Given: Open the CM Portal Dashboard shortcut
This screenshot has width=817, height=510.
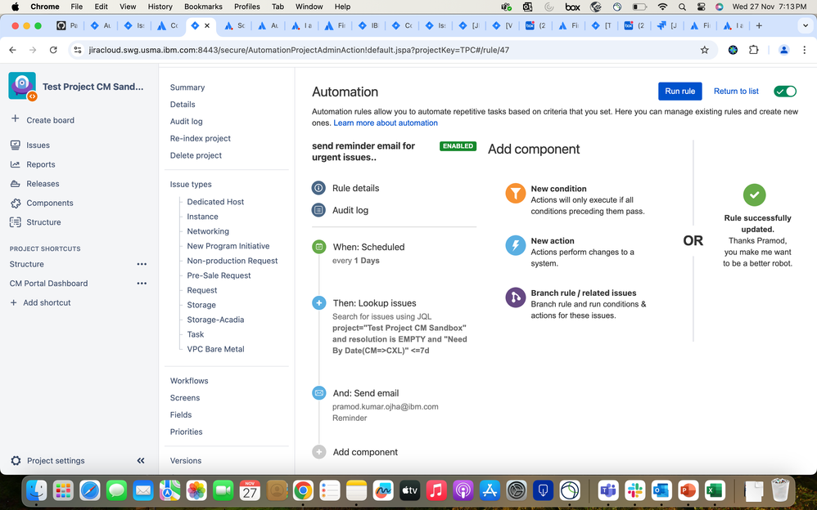Looking at the screenshot, I should 48,284.
